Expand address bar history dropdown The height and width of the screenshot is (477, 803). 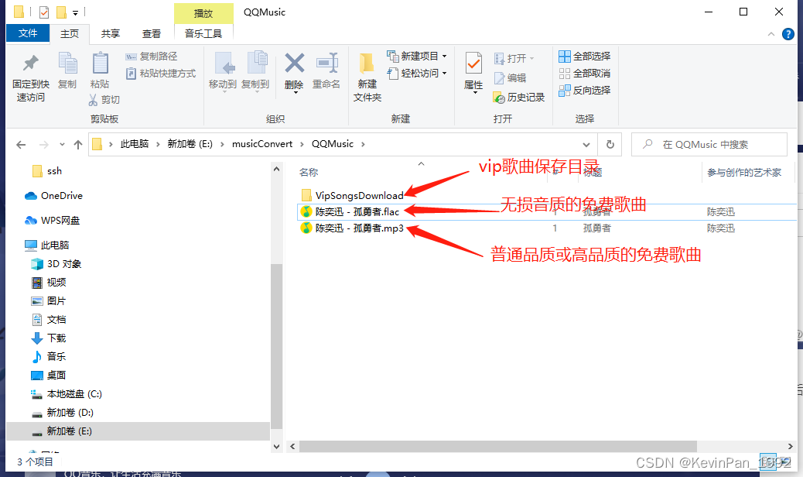pyautogui.click(x=586, y=145)
